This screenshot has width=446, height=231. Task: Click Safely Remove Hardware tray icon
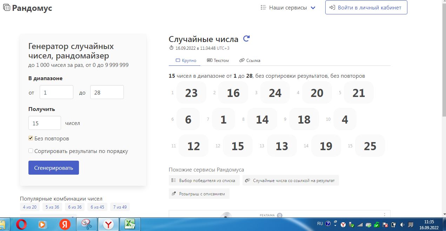351,225
